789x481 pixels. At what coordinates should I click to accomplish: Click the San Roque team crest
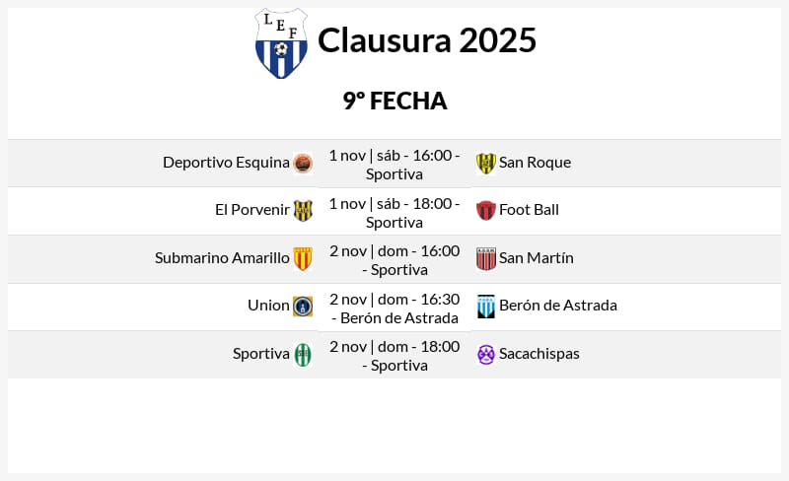pos(486,163)
